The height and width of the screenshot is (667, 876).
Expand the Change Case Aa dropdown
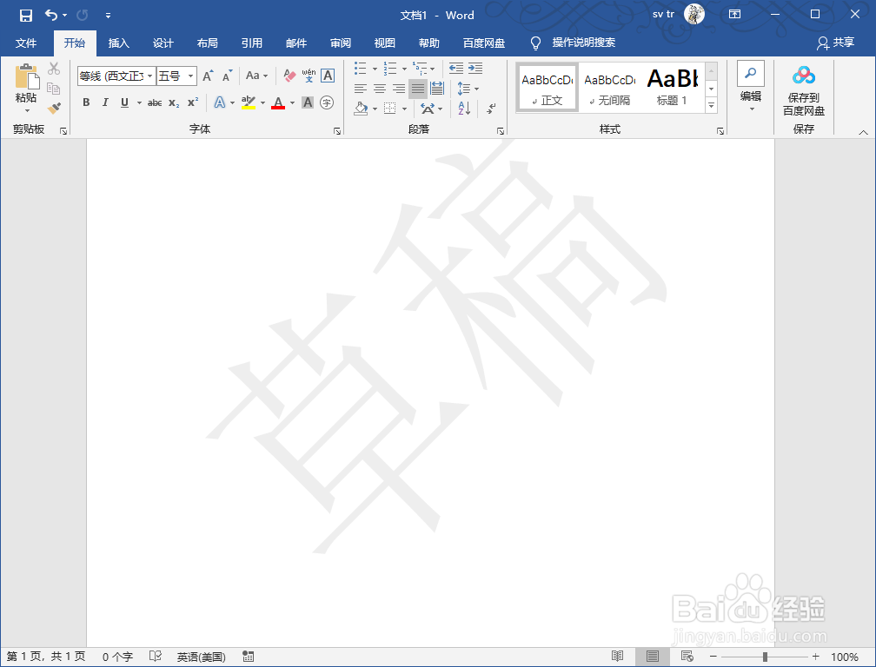[256, 76]
